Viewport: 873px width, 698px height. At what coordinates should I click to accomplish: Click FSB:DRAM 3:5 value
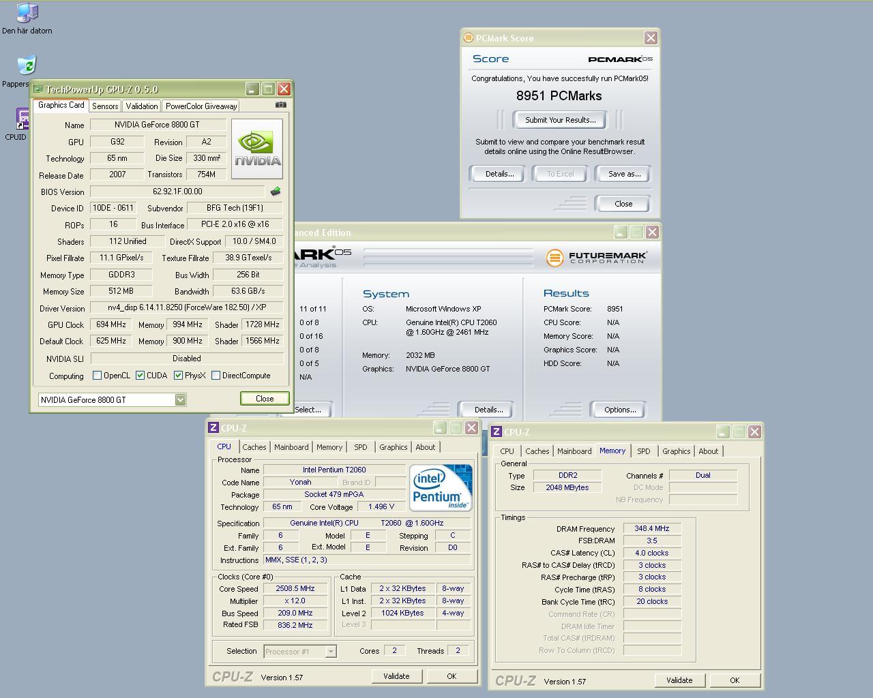coord(652,541)
